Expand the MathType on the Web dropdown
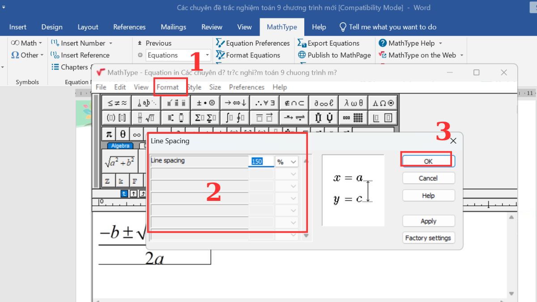This screenshot has height=302, width=537. coord(461,55)
